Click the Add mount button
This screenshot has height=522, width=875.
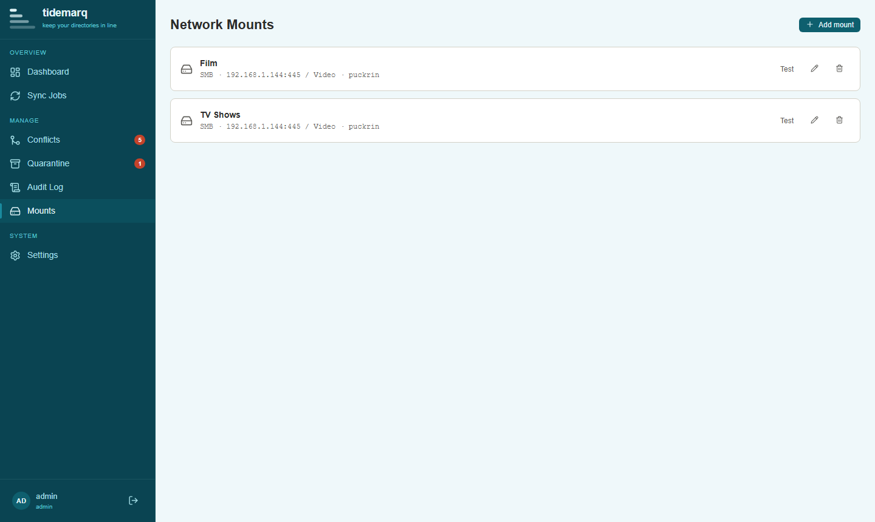[x=829, y=25]
